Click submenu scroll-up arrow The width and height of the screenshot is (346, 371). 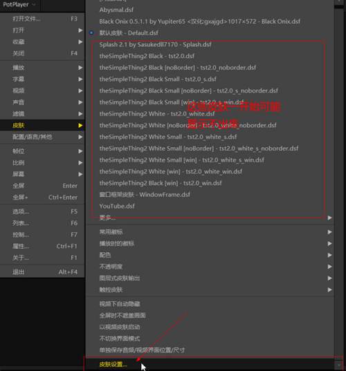(x=339, y=2)
